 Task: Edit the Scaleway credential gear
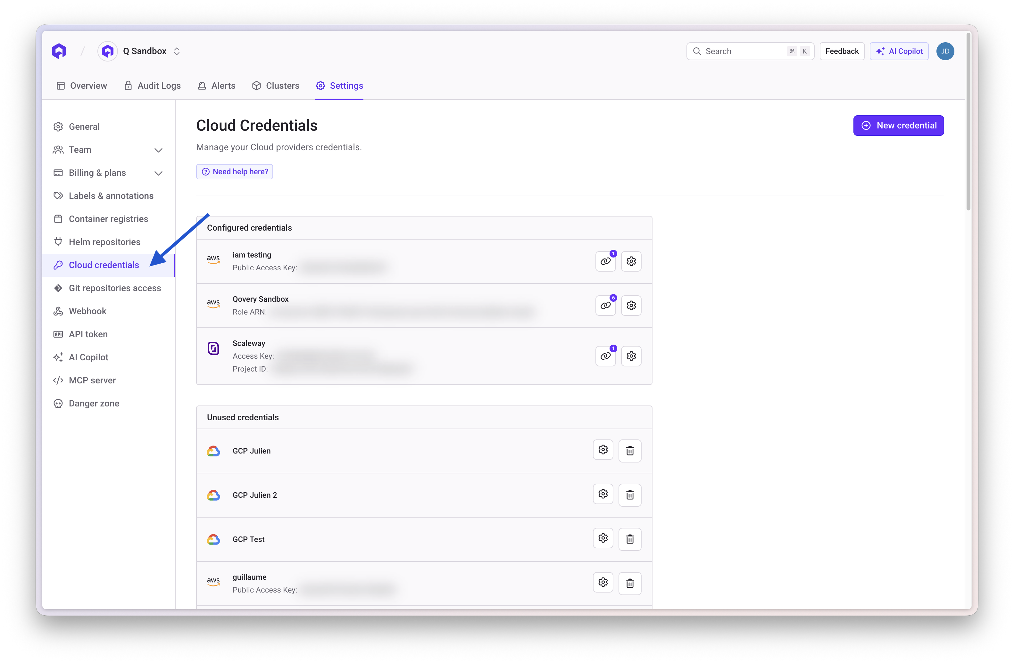point(631,356)
